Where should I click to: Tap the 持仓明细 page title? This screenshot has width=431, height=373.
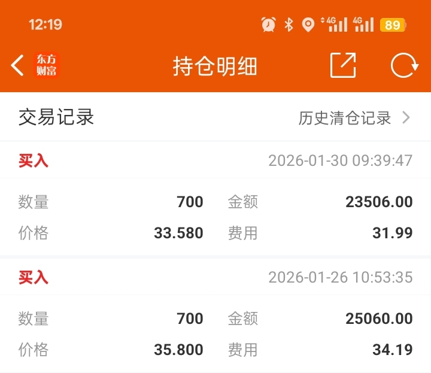(x=215, y=66)
